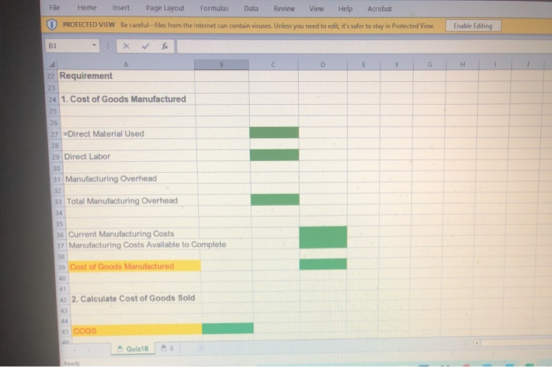Select column C header
Screen dimensions: 552x367
tap(273, 65)
